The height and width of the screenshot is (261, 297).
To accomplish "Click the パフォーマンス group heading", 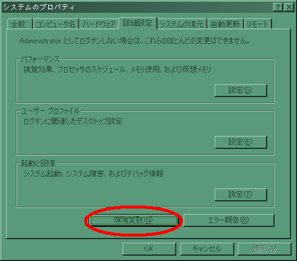I will [40, 59].
